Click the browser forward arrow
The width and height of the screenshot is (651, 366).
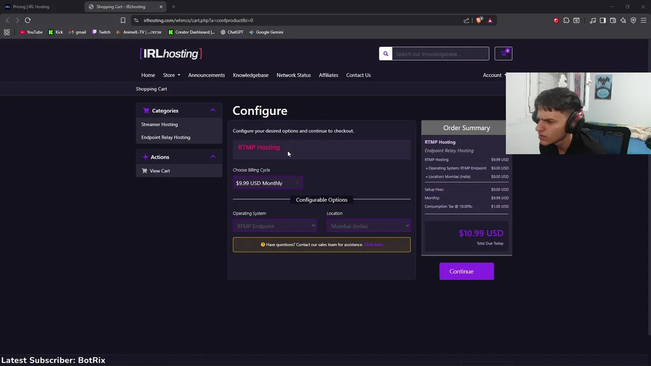click(17, 20)
